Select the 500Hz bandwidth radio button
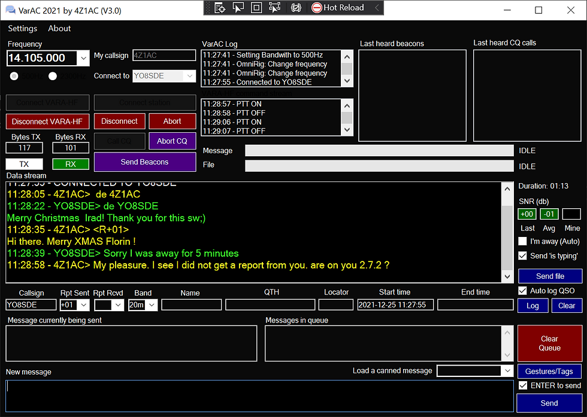This screenshot has width=587, height=417. coord(14,77)
